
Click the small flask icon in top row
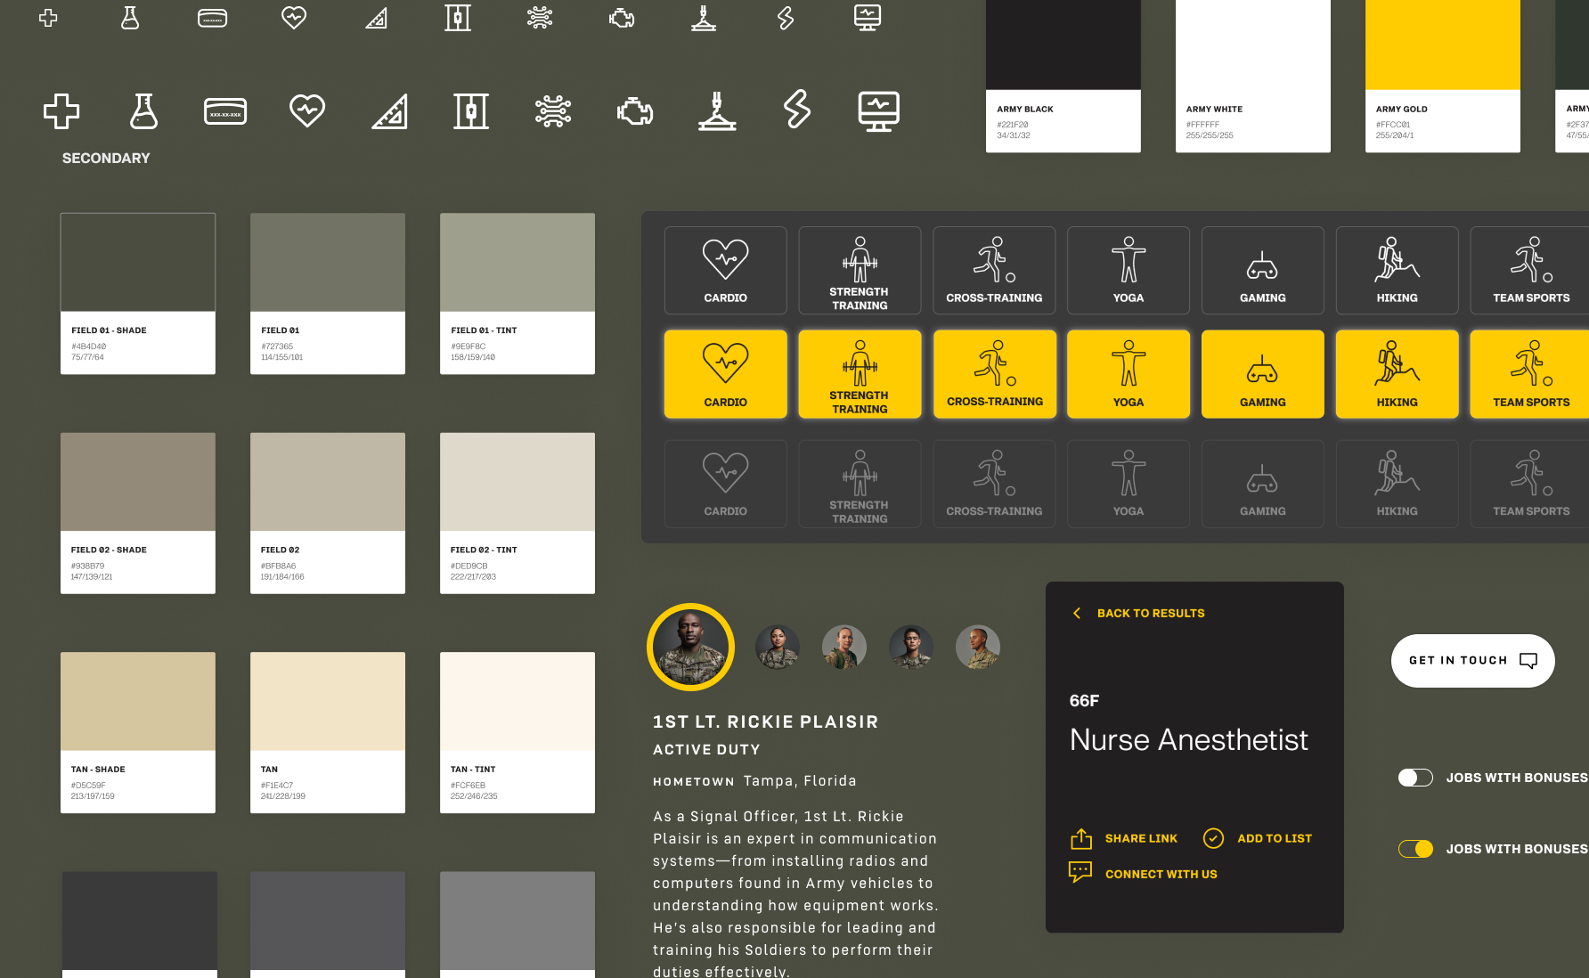[130, 18]
